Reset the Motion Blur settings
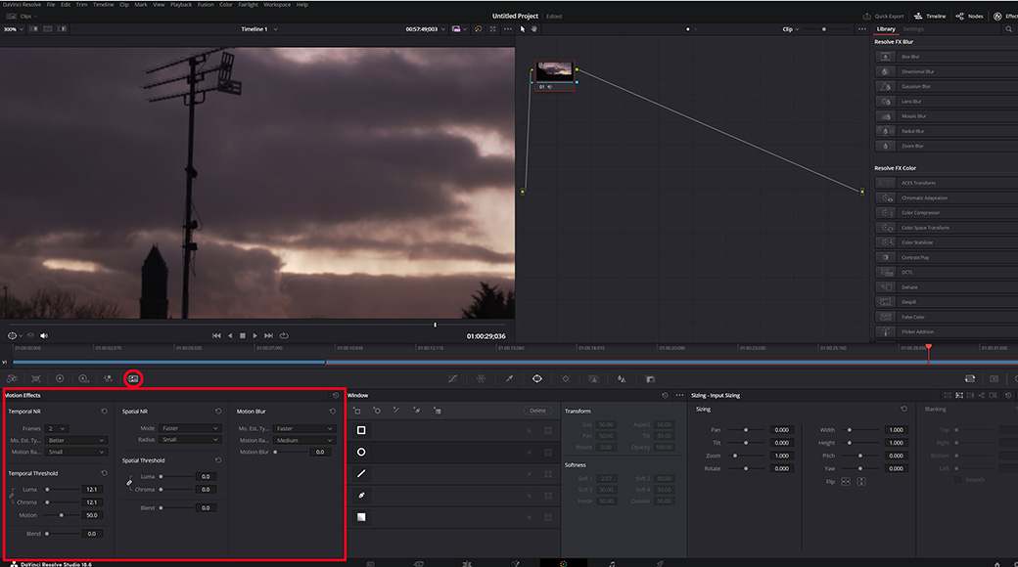 333,412
